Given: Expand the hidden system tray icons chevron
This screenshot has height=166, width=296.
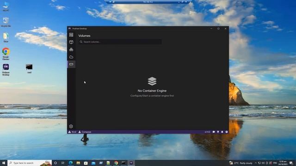Looking at the screenshot, I should tap(256, 163).
